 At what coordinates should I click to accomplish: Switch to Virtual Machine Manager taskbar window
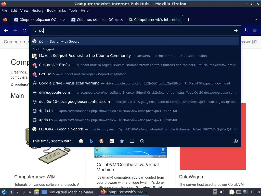tap(73, 192)
